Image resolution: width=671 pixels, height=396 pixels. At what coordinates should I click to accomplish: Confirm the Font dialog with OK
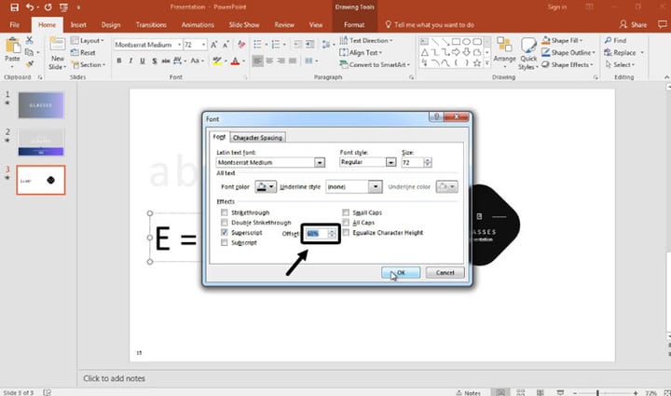tap(401, 272)
